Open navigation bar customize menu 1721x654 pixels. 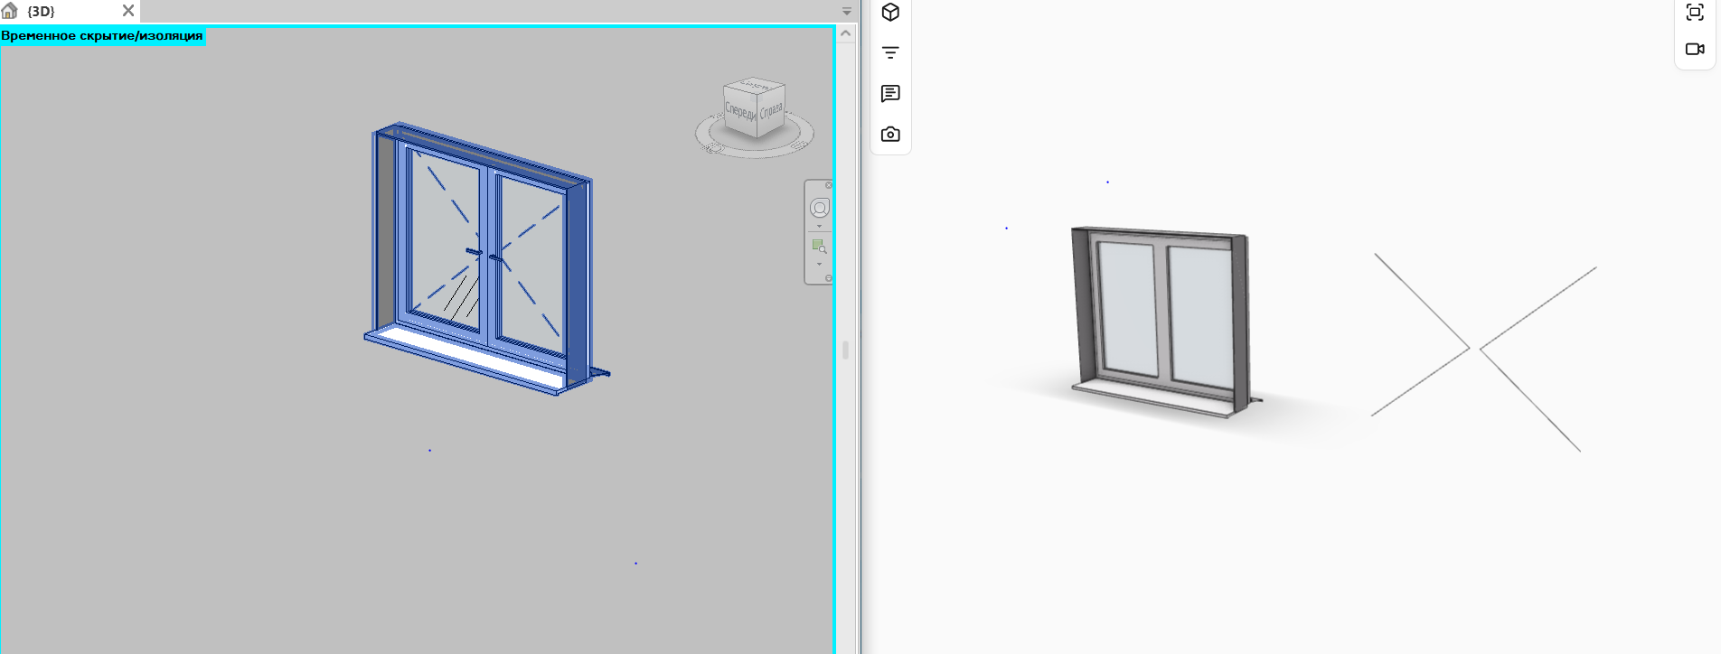tap(828, 278)
